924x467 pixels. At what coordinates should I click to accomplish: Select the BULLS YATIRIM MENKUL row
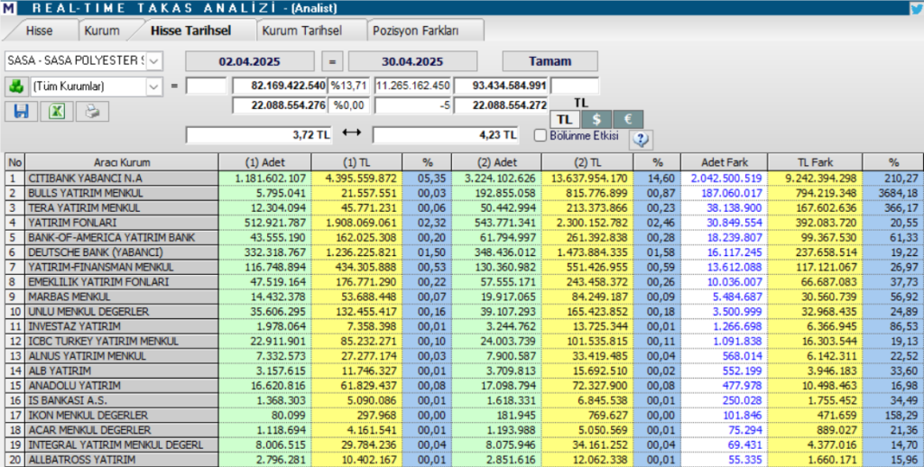click(x=464, y=193)
